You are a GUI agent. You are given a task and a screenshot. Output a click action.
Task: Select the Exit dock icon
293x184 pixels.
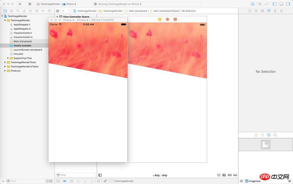175,19
